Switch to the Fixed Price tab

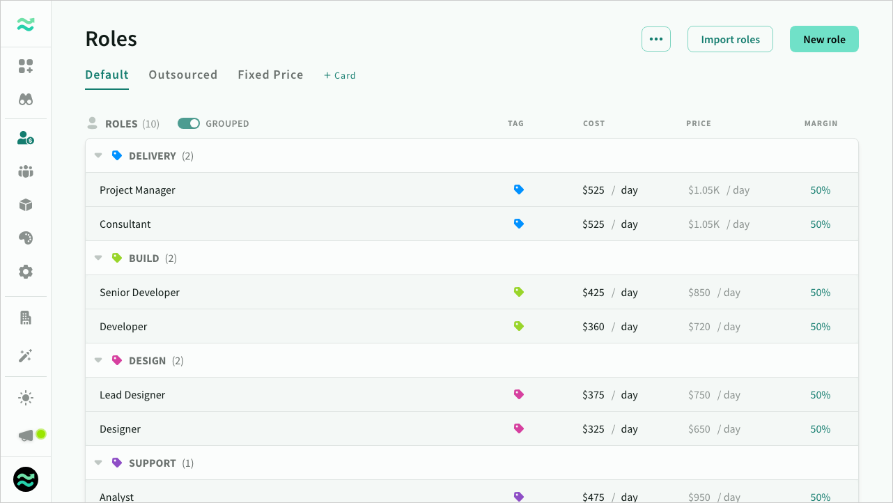[x=270, y=75]
